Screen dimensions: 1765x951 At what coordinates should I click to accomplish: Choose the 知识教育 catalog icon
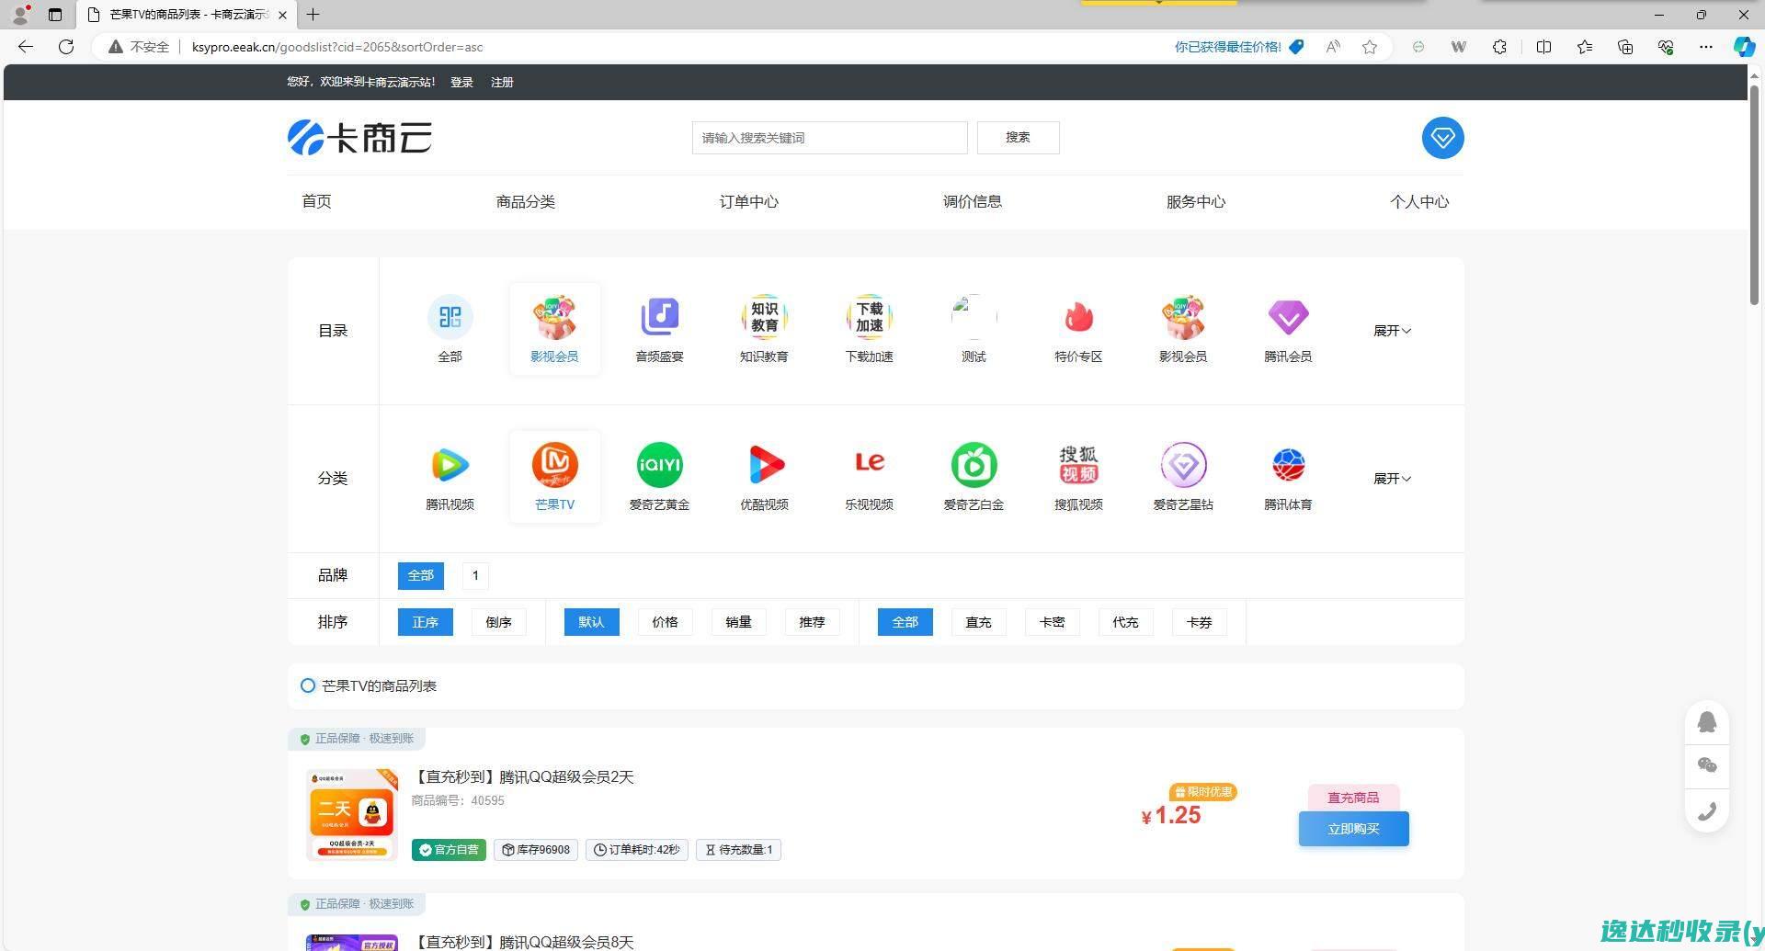[x=764, y=317]
